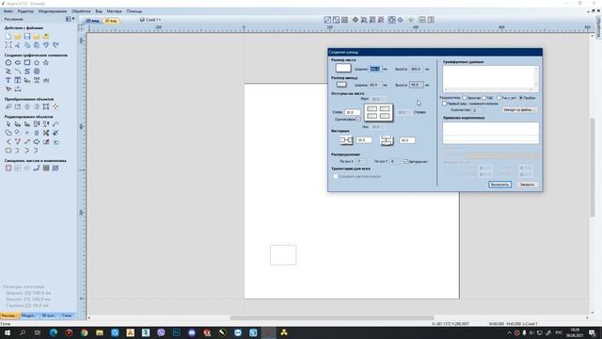This screenshot has height=339, width=602.
Task: Click the Импорт из файла button
Action: (x=519, y=110)
